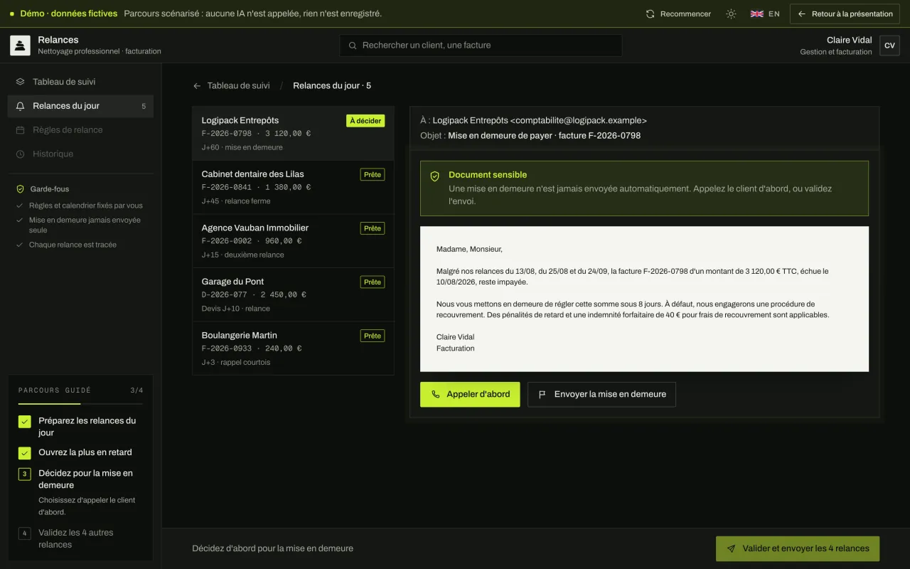
Task: Click the phone icon in Appeler d'abord
Action: (x=436, y=394)
